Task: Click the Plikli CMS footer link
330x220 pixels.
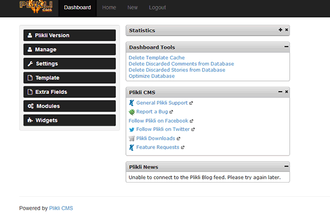Action: tap(61, 208)
